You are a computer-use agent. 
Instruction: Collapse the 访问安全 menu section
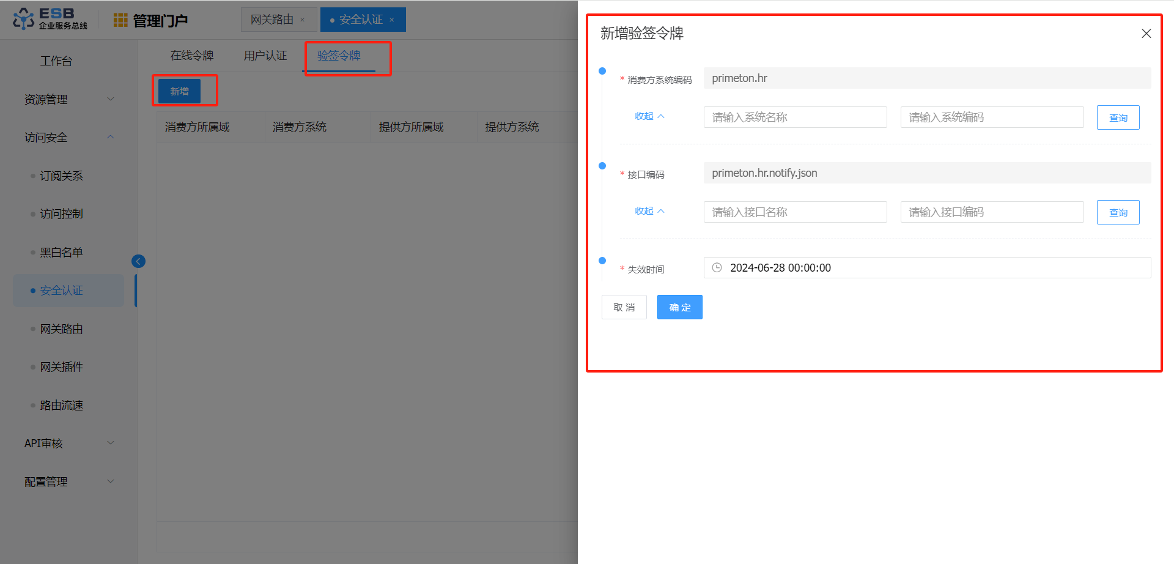[67, 137]
